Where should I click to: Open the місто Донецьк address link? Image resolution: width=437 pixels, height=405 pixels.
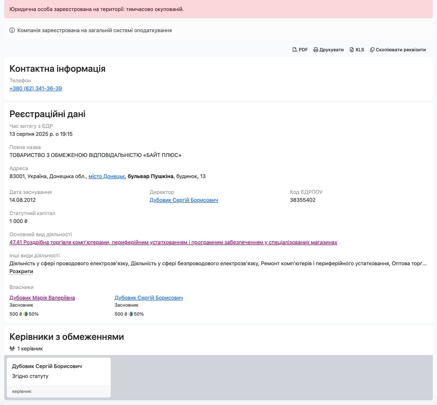click(x=107, y=176)
